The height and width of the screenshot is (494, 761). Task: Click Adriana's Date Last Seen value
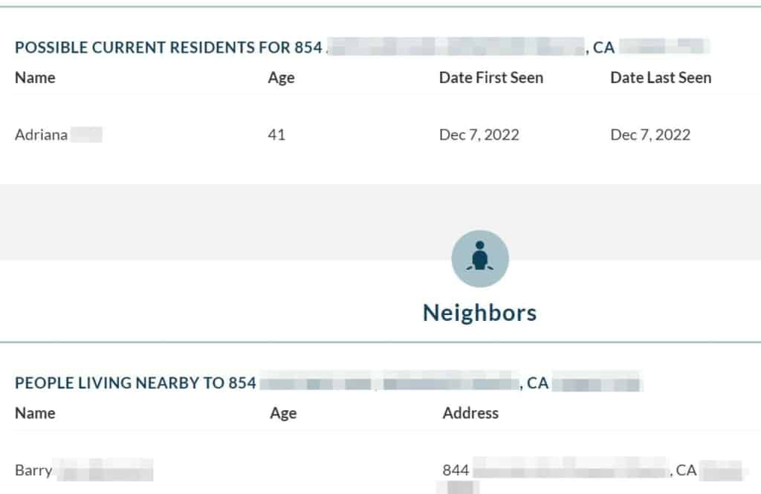tap(650, 134)
